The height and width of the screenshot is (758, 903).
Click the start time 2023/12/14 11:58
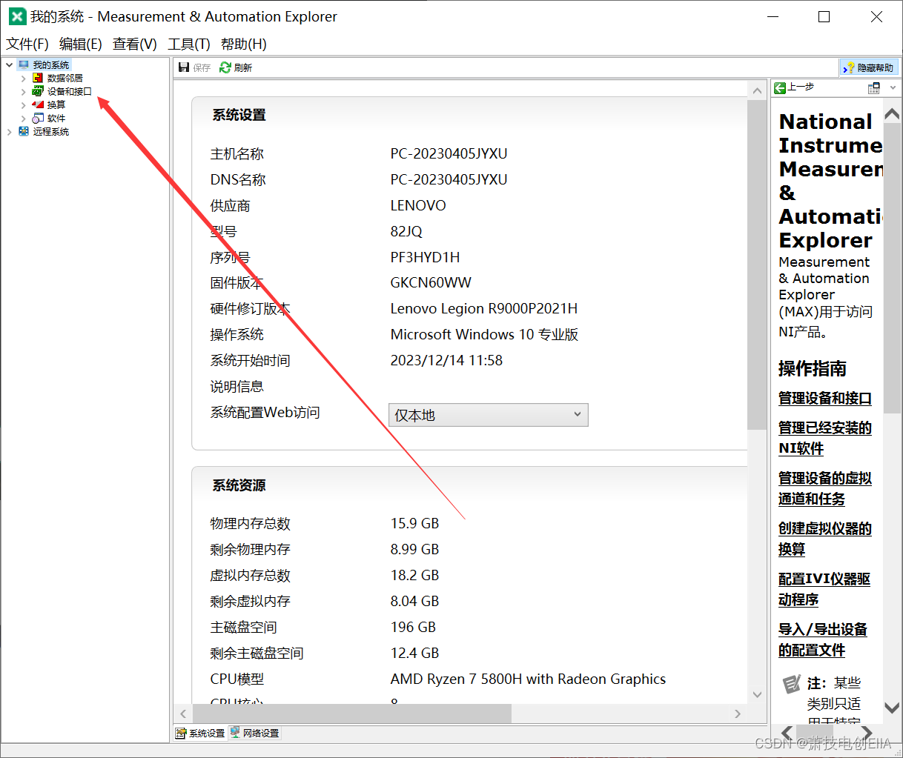pos(446,361)
